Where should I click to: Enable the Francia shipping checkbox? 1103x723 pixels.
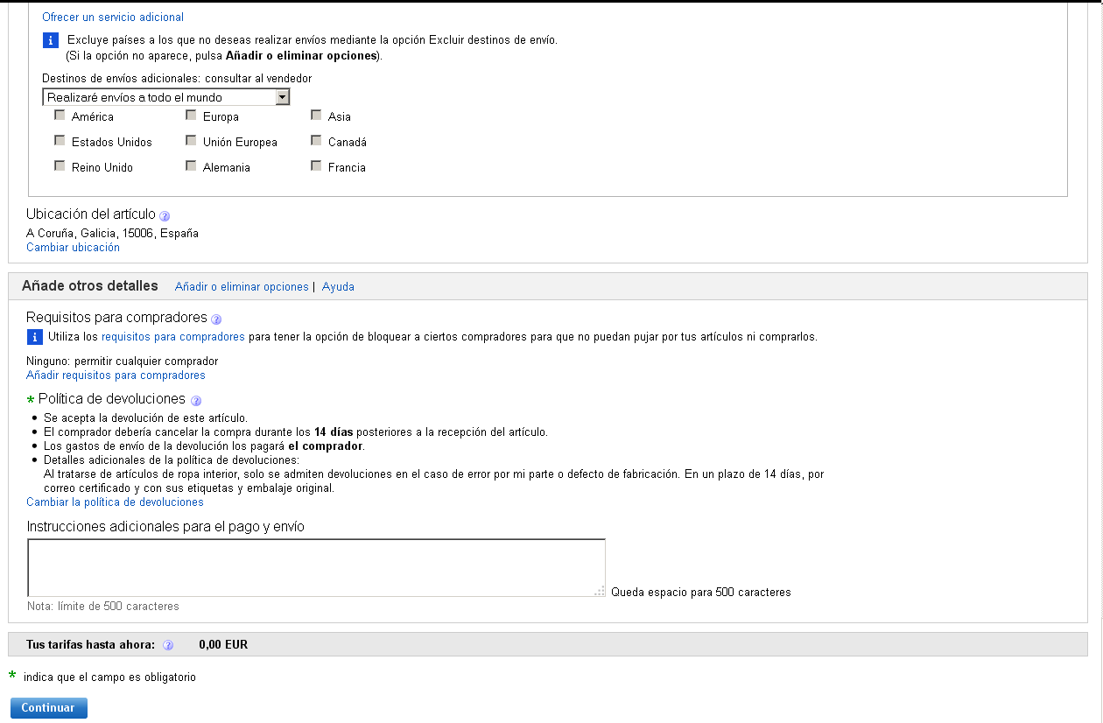tap(316, 166)
